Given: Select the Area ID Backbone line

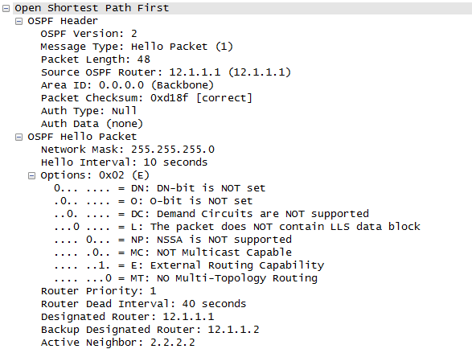Looking at the screenshot, I should click(127, 85).
